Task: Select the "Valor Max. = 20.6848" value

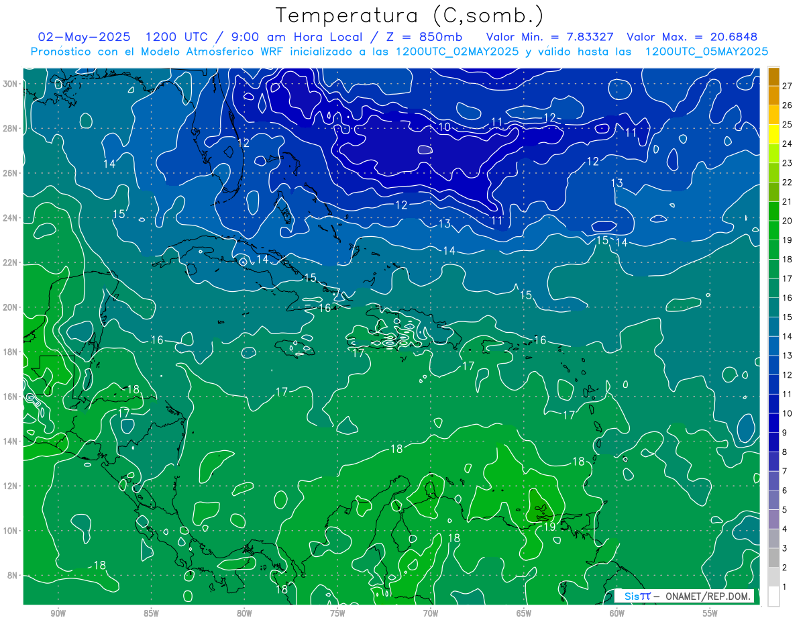Action: (692, 37)
